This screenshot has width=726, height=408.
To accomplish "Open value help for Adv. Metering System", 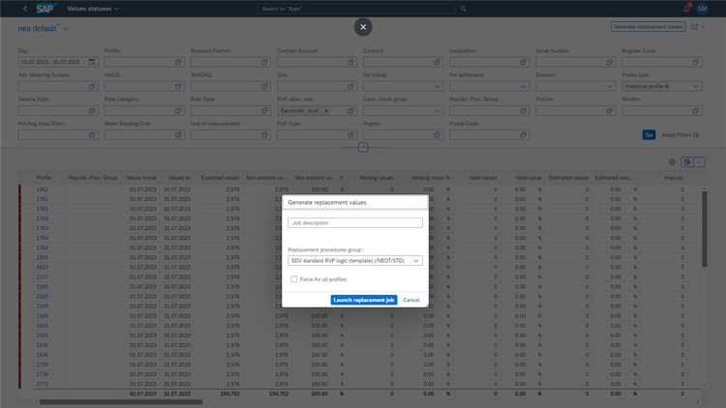I will point(92,86).
